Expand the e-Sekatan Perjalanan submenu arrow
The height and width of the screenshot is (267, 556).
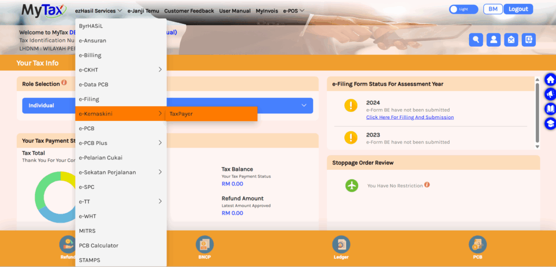click(160, 172)
